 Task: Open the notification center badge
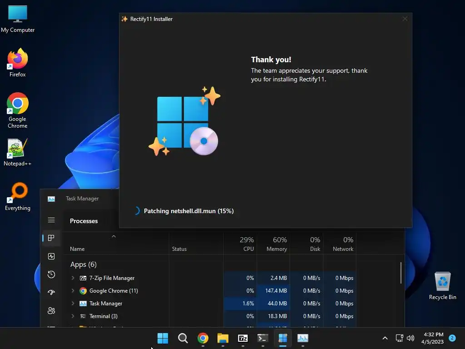click(452, 338)
